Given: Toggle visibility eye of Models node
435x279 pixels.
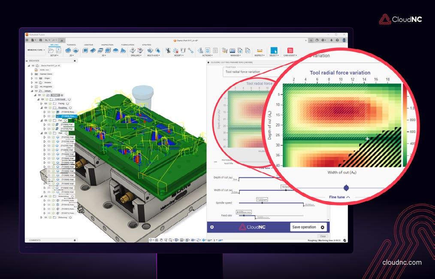Looking at the screenshot, I should tap(36, 83).
